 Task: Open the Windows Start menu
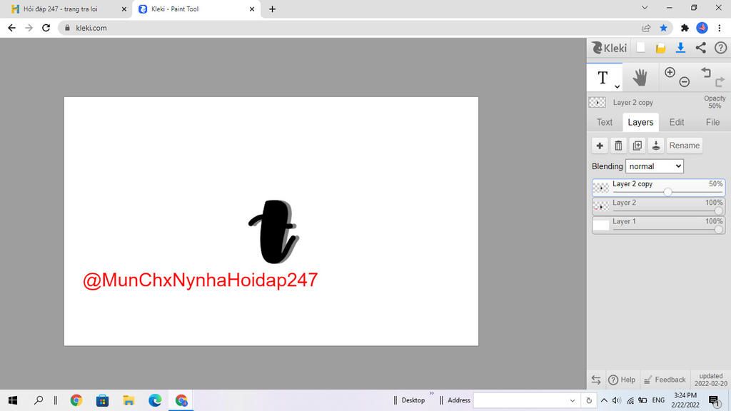tap(13, 400)
